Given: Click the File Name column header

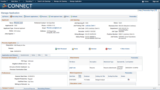Looking at the screenshot, I should (72, 62).
